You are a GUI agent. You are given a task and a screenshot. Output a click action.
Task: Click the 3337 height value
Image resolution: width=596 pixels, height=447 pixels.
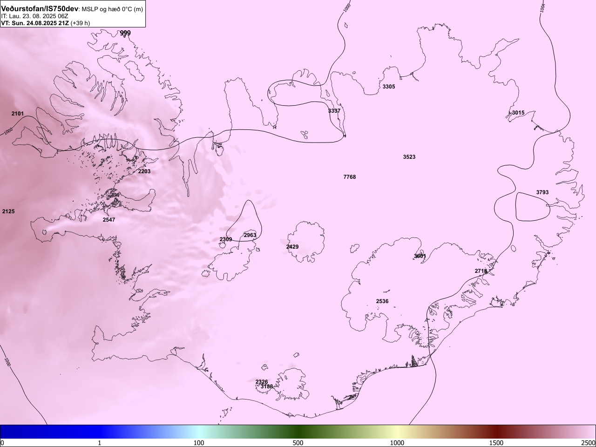(x=334, y=111)
